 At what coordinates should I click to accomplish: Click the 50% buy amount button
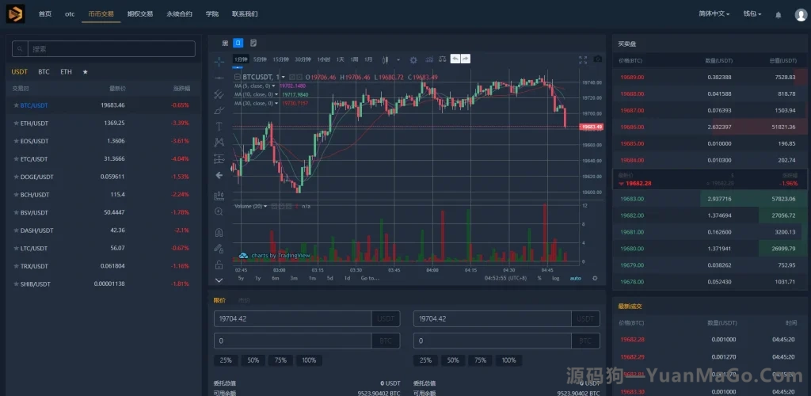point(253,360)
